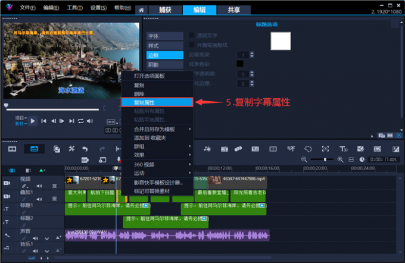
Task: Open the 3D Title Editor
Action: point(343,149)
